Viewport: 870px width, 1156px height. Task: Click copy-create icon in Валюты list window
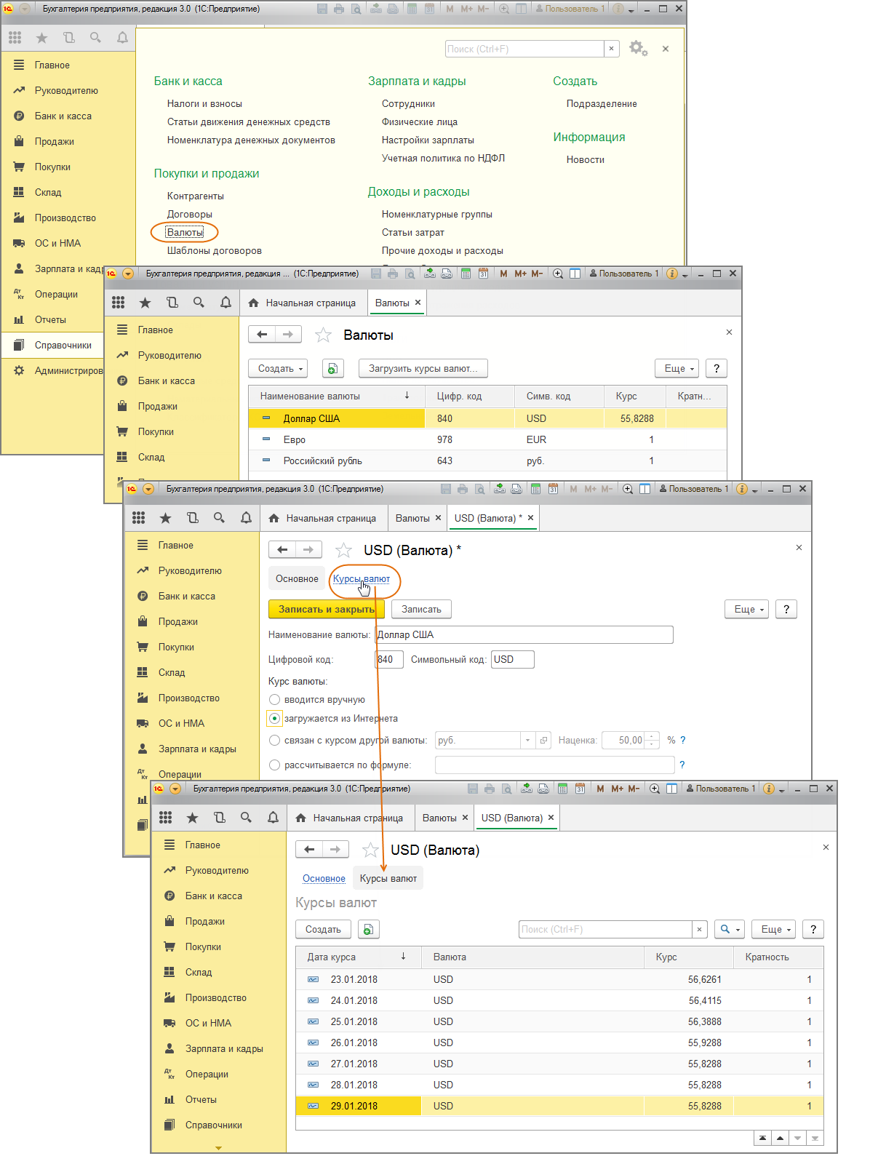[x=332, y=368]
